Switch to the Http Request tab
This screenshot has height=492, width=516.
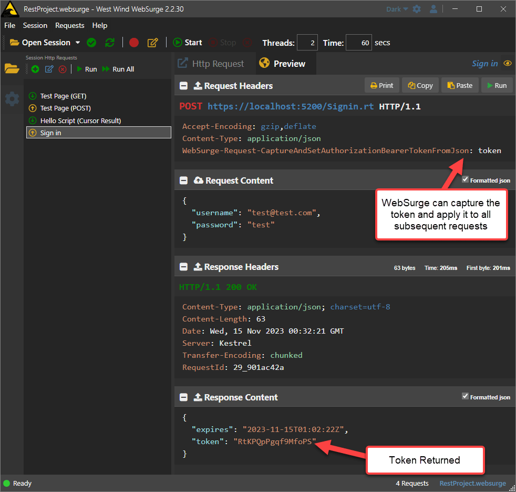[x=211, y=64]
